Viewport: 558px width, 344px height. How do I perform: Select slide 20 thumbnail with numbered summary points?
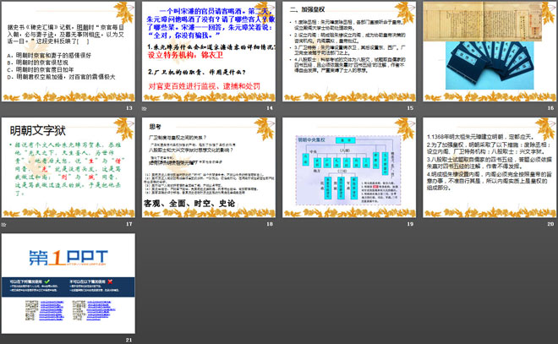pyautogui.click(x=490, y=167)
